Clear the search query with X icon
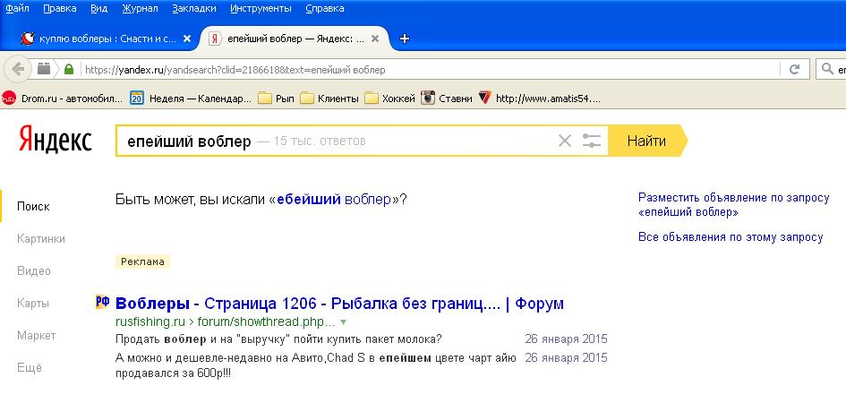The height and width of the screenshot is (403, 846). pos(564,141)
